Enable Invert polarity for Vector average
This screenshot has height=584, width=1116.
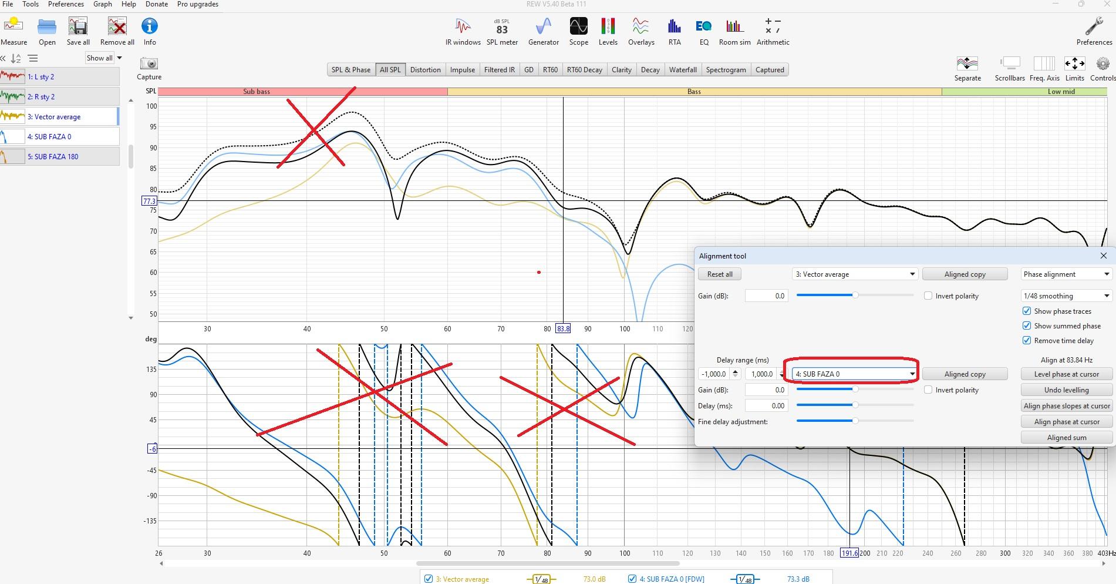(928, 296)
